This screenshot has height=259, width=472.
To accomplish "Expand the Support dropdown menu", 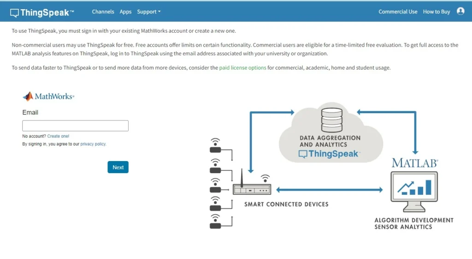I will pyautogui.click(x=149, y=12).
